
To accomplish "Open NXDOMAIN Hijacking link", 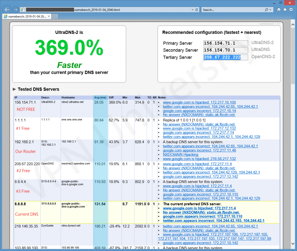I will tap(180, 154).
